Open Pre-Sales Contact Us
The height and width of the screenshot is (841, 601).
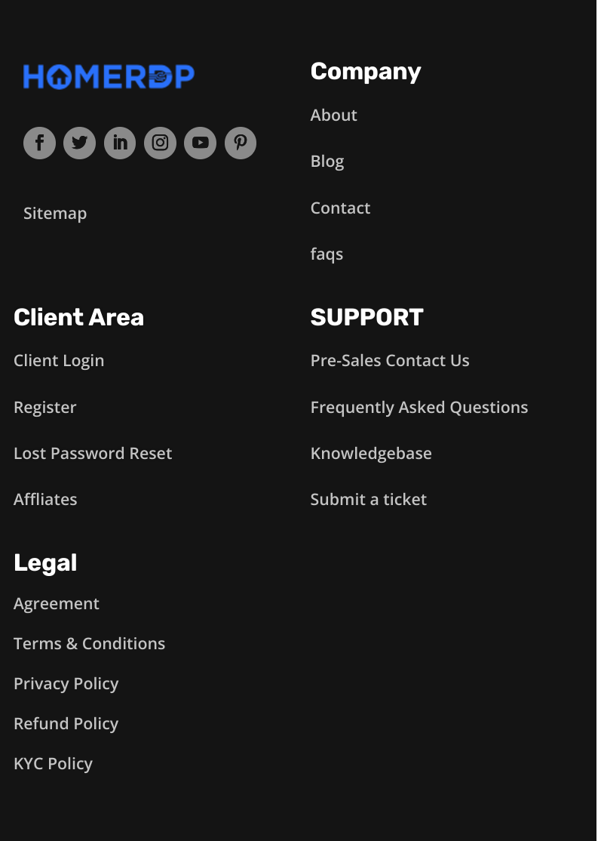(x=390, y=360)
